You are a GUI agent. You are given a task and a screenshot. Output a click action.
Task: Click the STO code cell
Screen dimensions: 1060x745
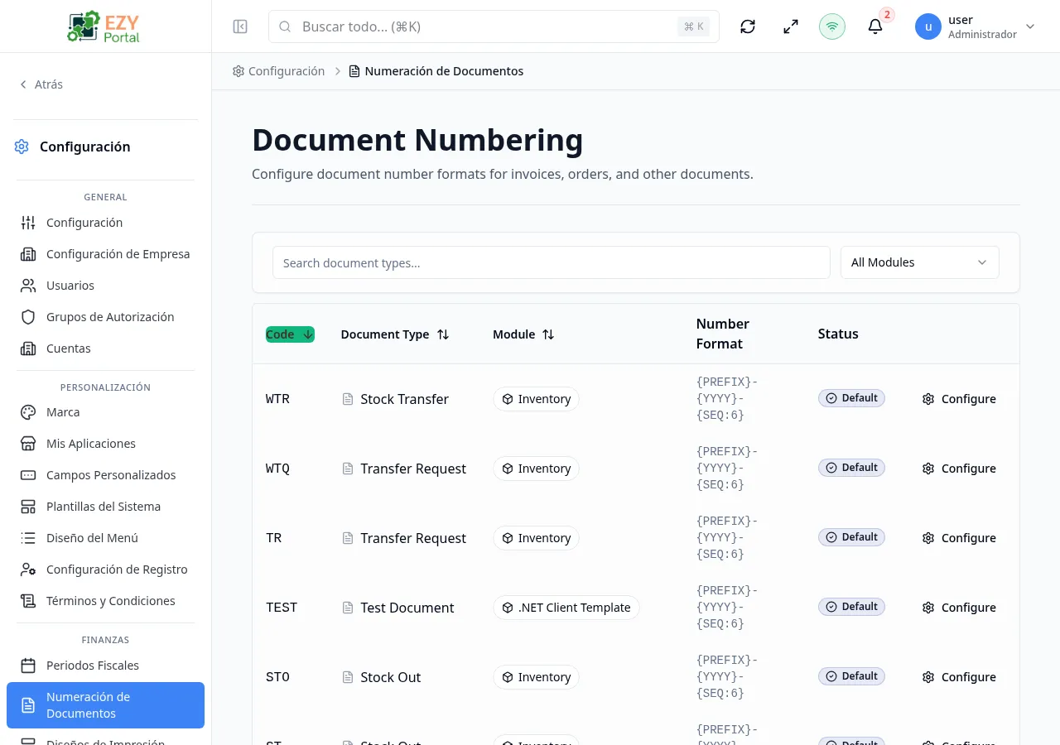click(277, 677)
